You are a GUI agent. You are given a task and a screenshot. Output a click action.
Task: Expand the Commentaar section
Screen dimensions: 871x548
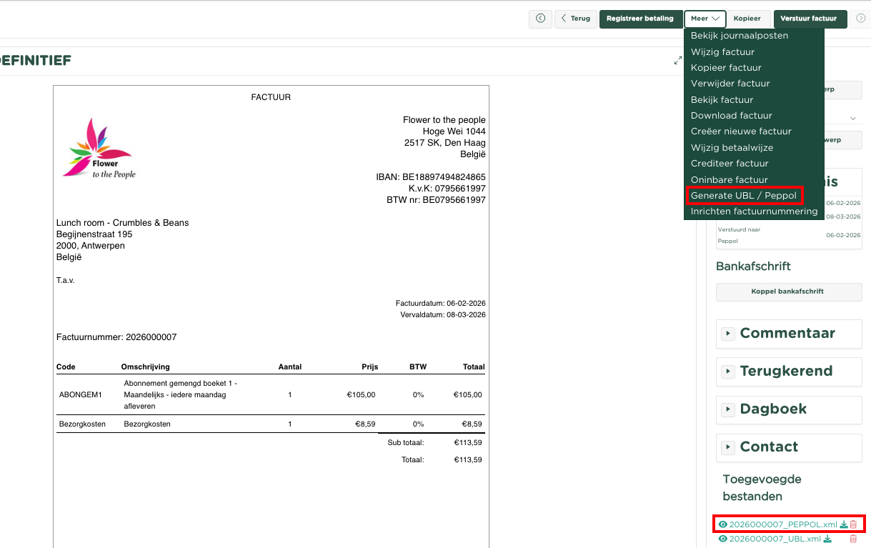[728, 333]
